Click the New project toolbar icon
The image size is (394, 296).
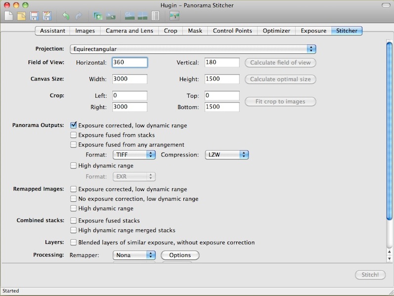9,16
